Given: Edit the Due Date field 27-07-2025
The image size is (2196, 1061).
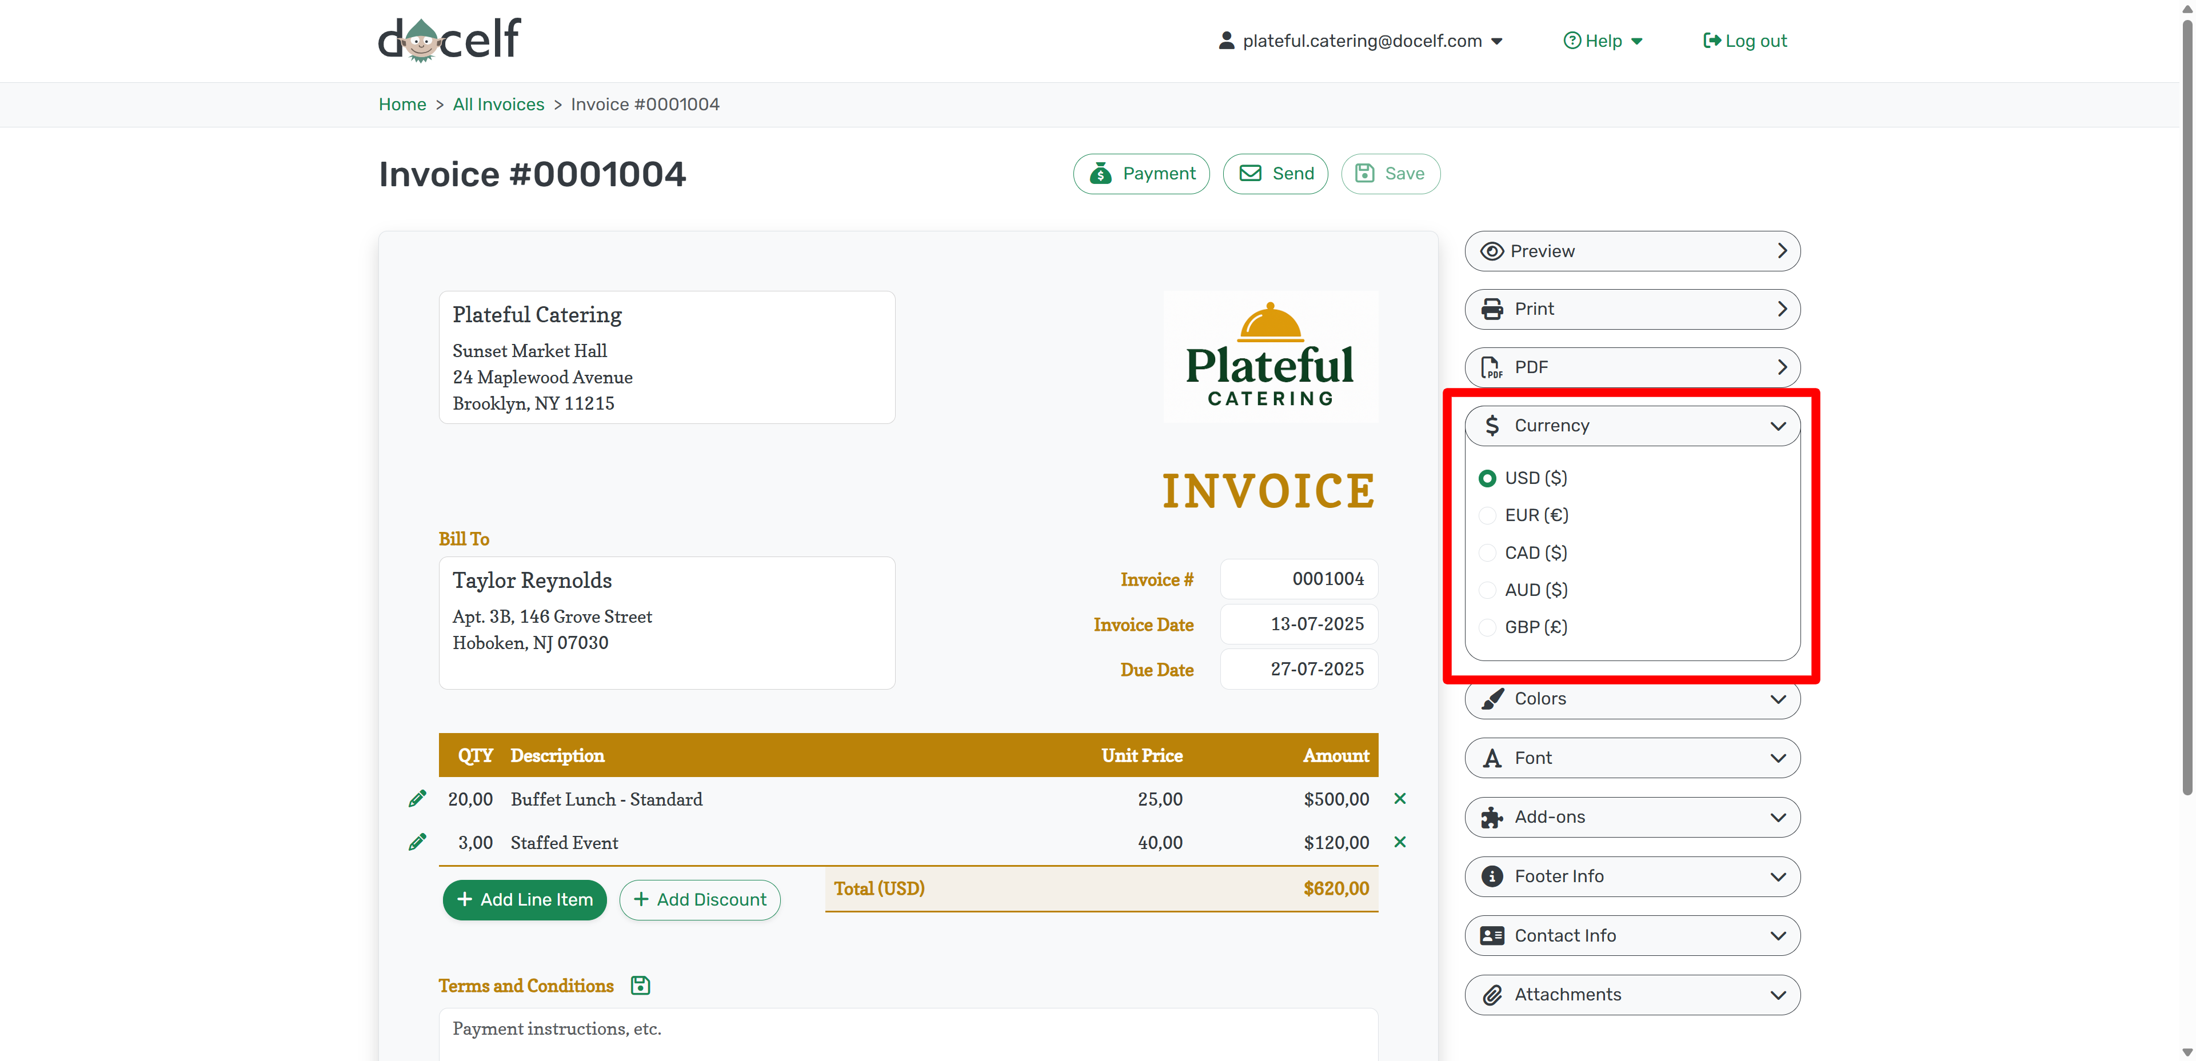Looking at the screenshot, I should coord(1299,670).
